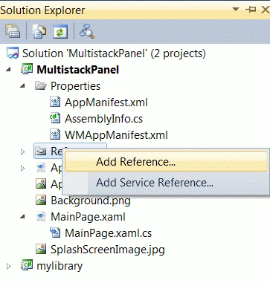
Task: Toggle auto-hide pin of Solution Explorer
Action: [x=251, y=10]
